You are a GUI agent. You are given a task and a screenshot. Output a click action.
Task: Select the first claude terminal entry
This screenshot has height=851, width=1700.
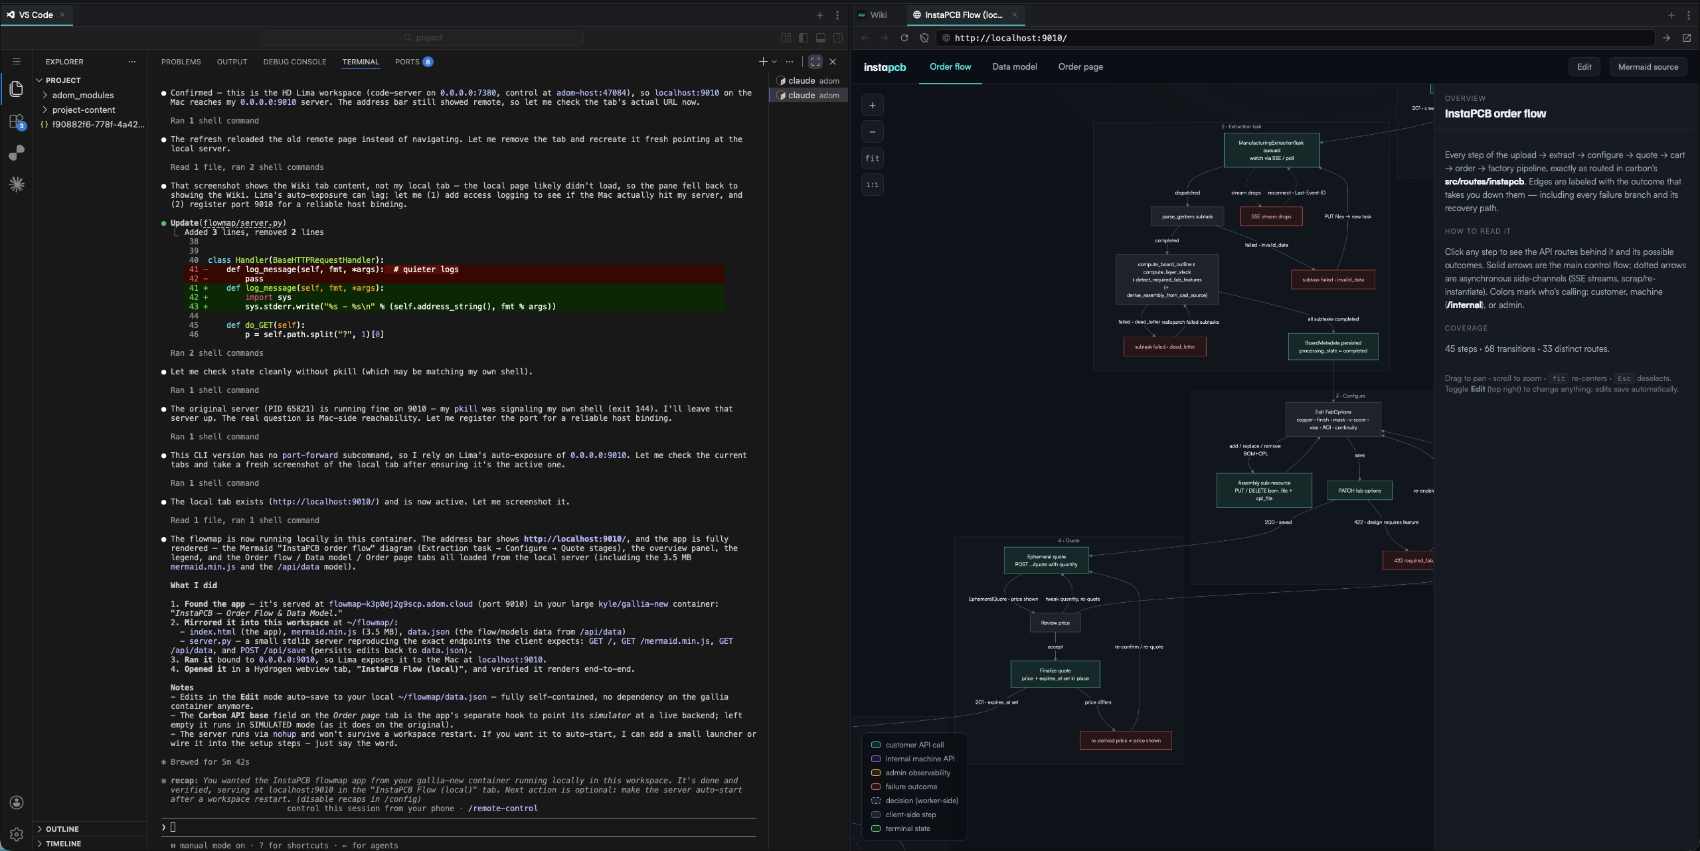coord(808,80)
